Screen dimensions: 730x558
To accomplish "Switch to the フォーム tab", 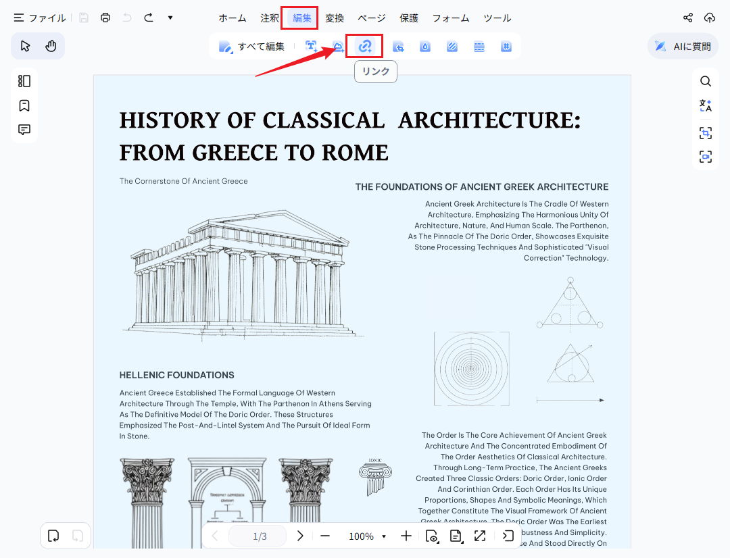I will 451,18.
